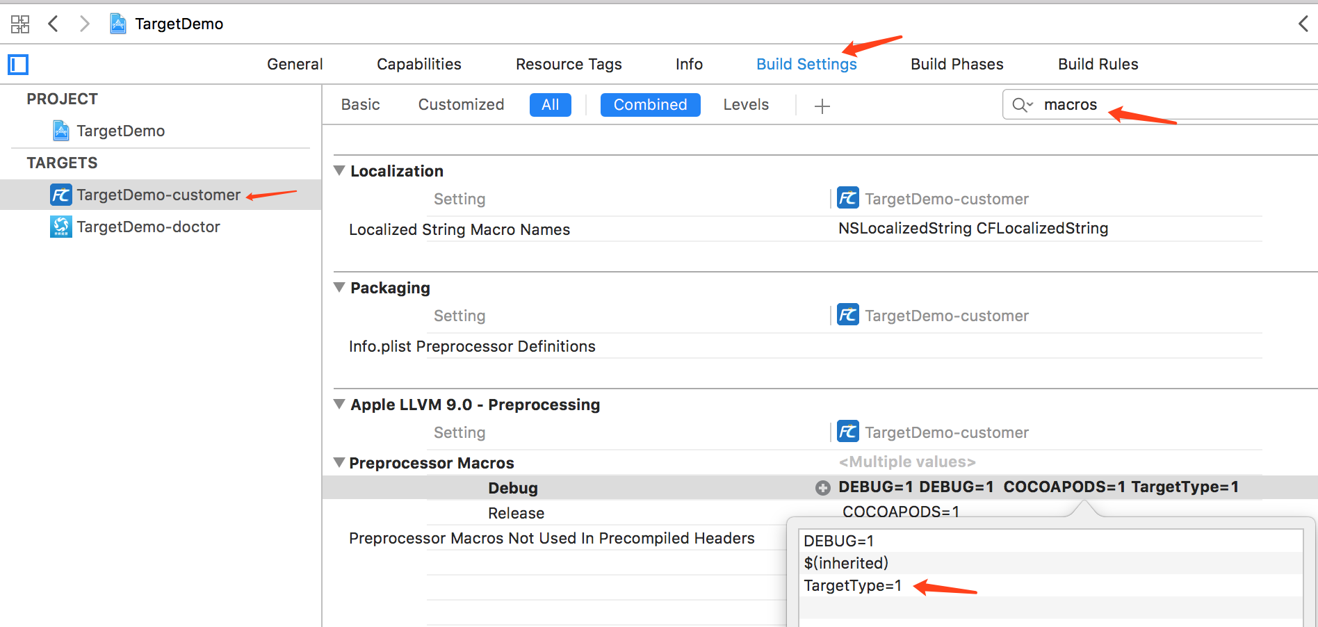Click target icon in Preprocessing column header
Screen dimensions: 1318x627
[848, 432]
